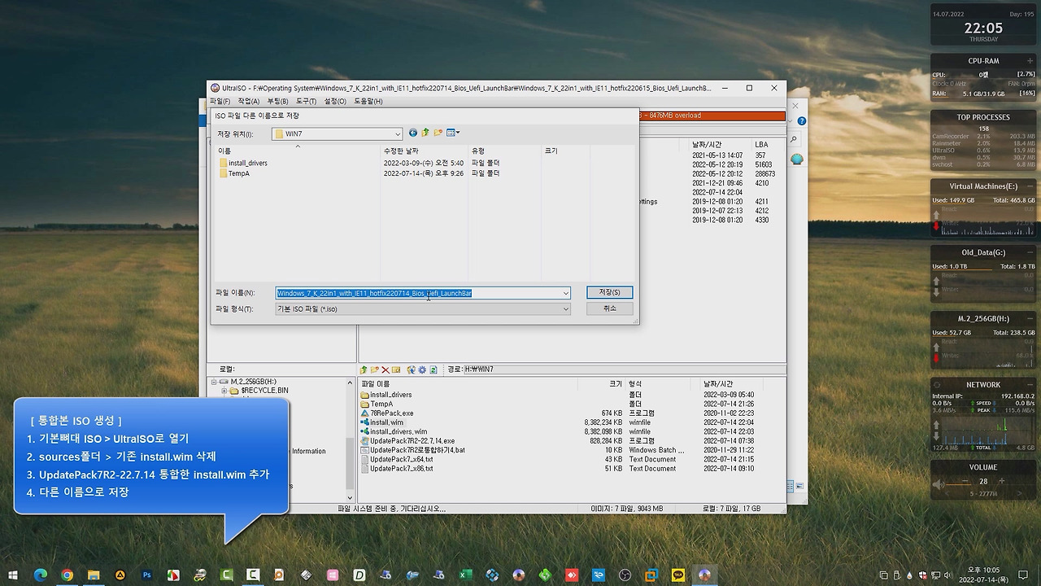Open the view options menu in save dialog
The width and height of the screenshot is (1041, 586).
[453, 133]
